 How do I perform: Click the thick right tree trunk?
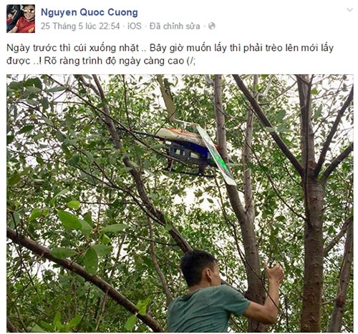313,238
